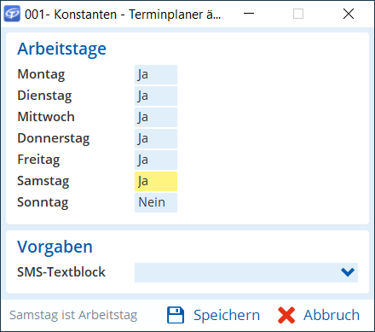This screenshot has height=332, width=375.
Task: Switch the Donnerstag Ja field
Action: [x=156, y=138]
